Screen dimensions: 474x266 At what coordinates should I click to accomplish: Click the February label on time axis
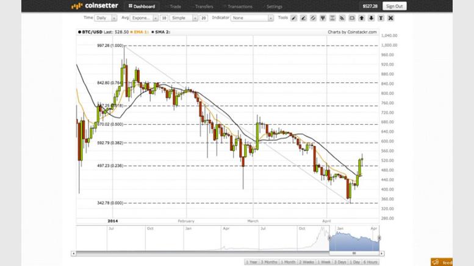[x=186, y=221]
